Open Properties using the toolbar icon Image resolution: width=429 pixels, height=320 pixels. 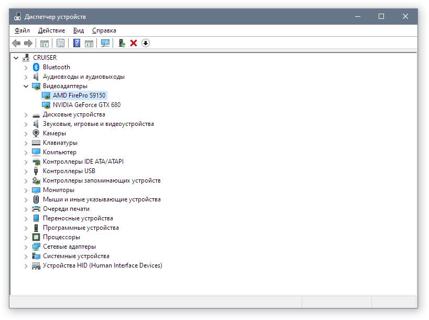pyautogui.click(x=60, y=43)
